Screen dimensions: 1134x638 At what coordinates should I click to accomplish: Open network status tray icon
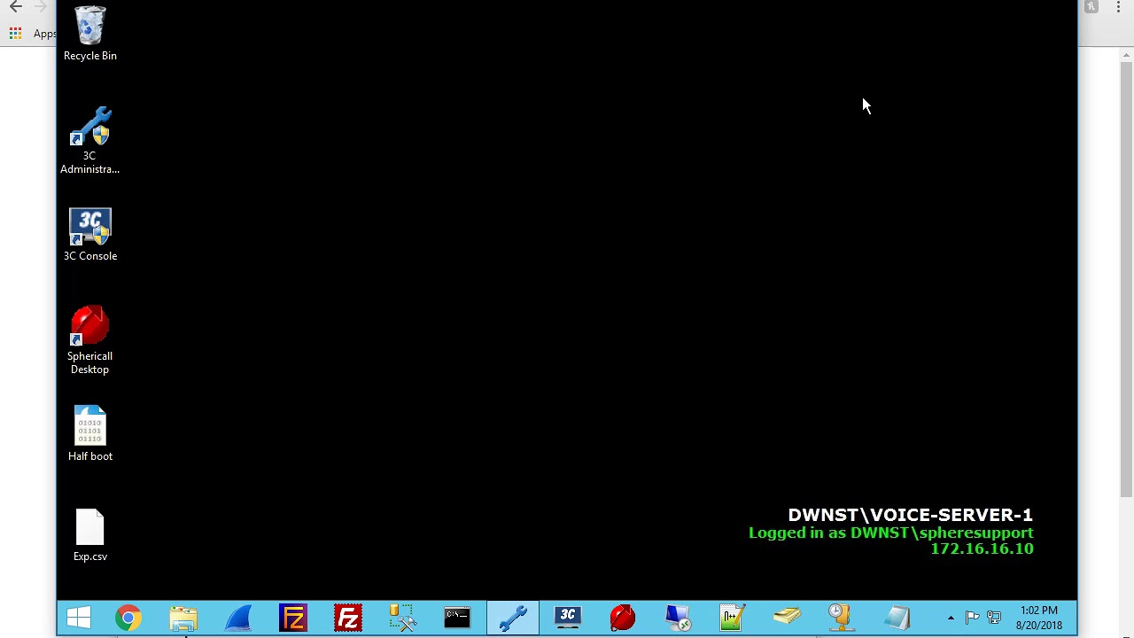click(994, 618)
